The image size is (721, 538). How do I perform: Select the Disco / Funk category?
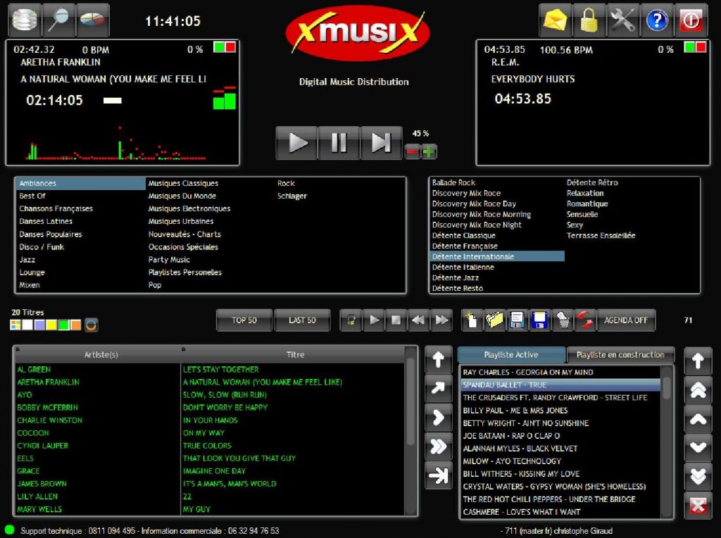(x=42, y=247)
